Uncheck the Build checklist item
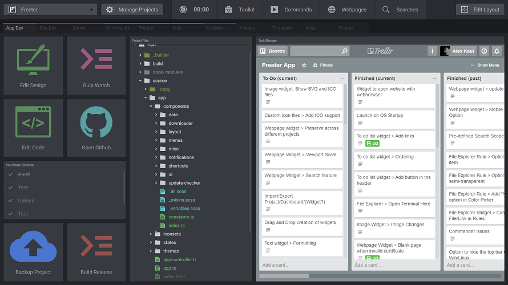Image resolution: width=508 pixels, height=285 pixels. point(11,174)
